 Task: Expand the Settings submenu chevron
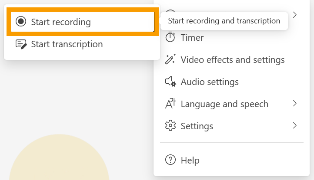tap(294, 126)
